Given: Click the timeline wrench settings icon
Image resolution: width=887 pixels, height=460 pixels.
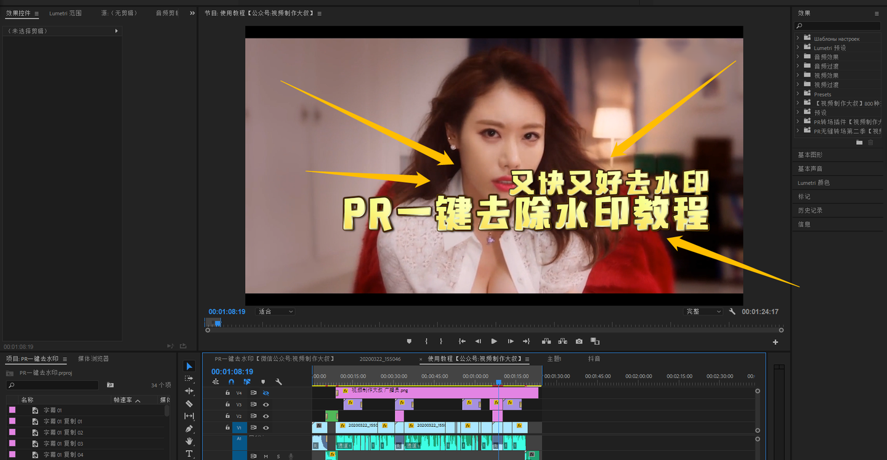Looking at the screenshot, I should [x=279, y=382].
